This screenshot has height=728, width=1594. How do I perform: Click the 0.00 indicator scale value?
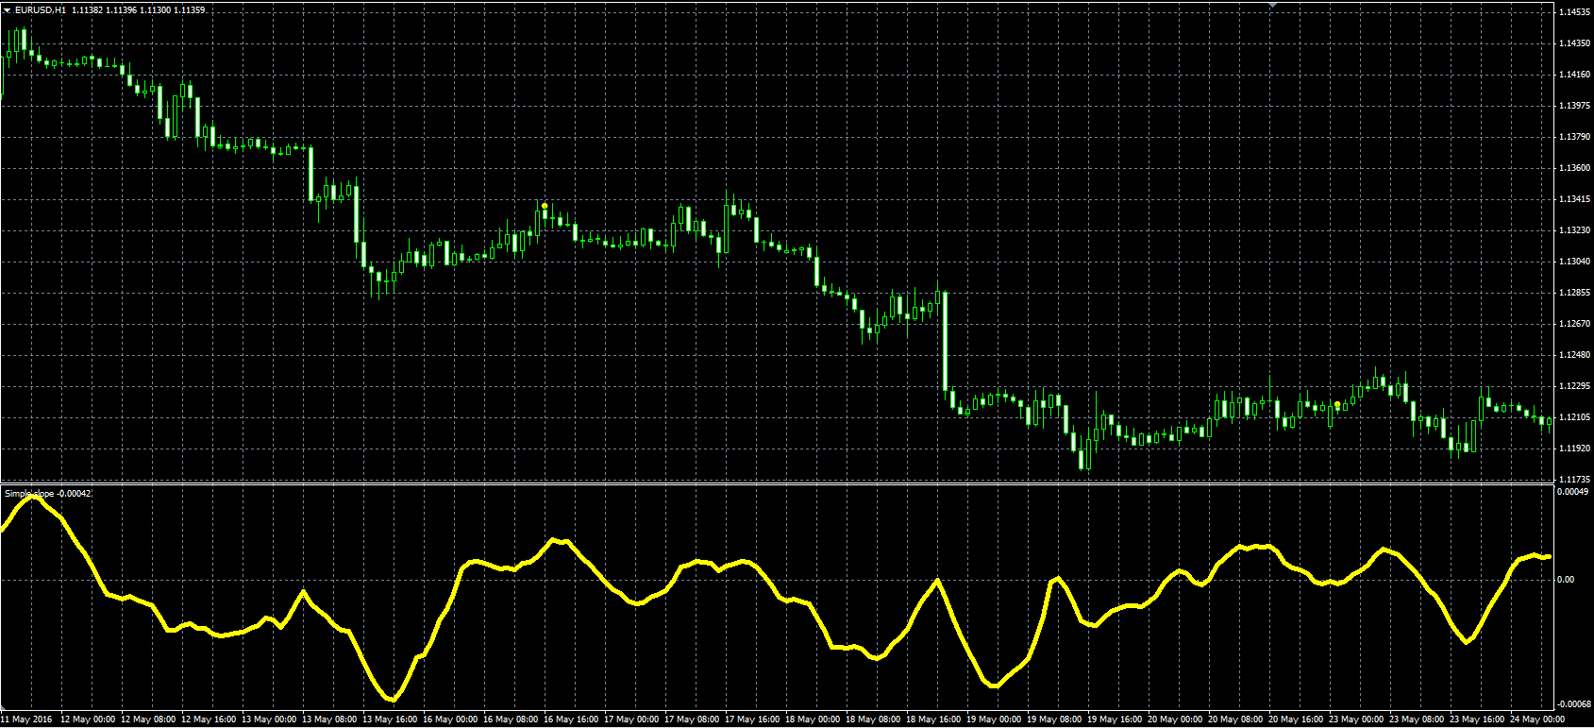pyautogui.click(x=1567, y=580)
